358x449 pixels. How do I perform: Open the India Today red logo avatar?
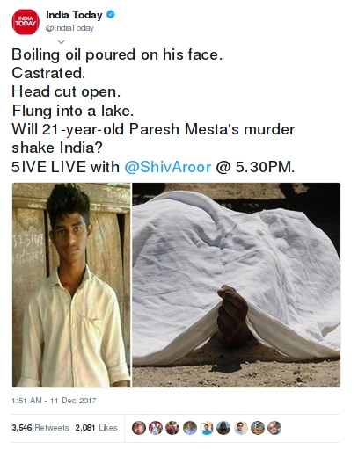click(x=26, y=22)
